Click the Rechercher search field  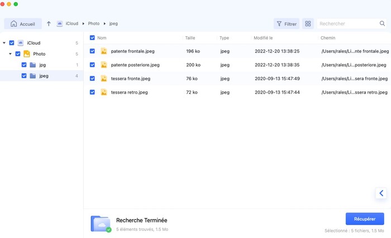[x=347, y=24]
